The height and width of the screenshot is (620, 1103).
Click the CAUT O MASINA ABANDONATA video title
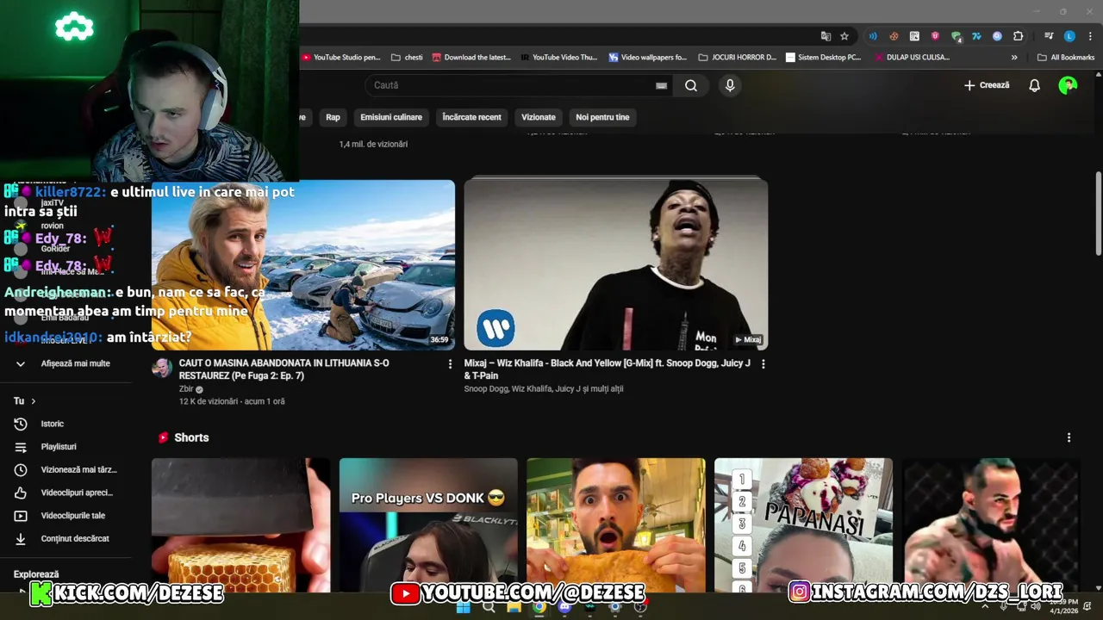point(284,369)
